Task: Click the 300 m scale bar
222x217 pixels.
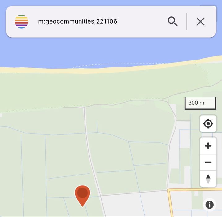Action: (x=200, y=103)
